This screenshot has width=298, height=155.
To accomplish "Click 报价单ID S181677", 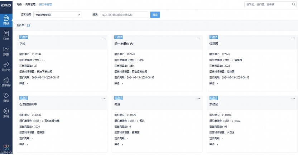I will [131, 115].
